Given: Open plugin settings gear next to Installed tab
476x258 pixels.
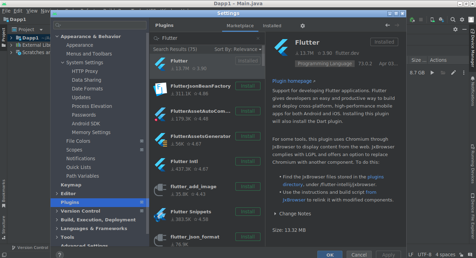Looking at the screenshot, I should click(302, 26).
